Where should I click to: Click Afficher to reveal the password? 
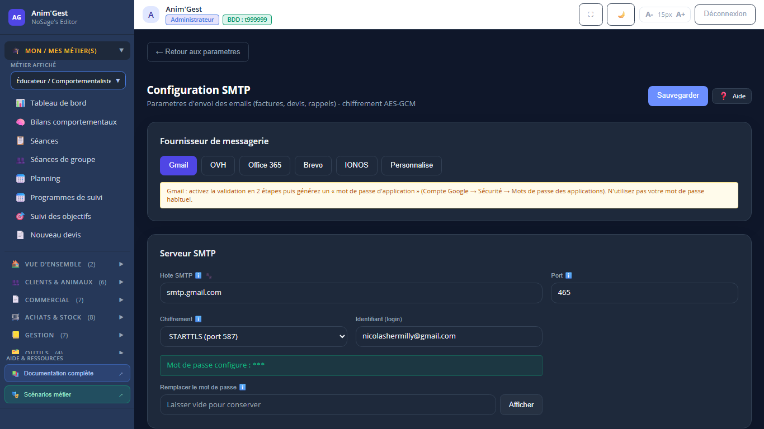521,405
